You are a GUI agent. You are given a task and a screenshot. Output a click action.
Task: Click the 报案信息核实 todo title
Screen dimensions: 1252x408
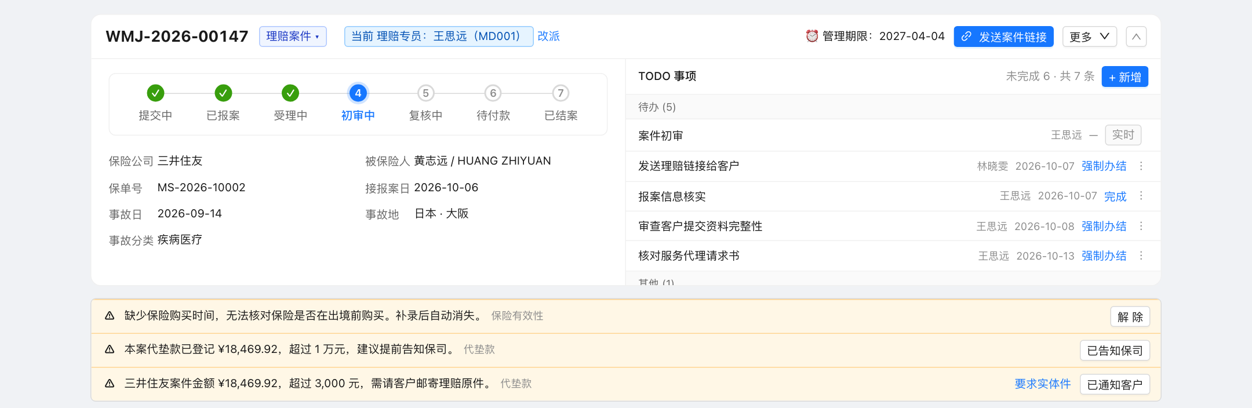click(672, 196)
